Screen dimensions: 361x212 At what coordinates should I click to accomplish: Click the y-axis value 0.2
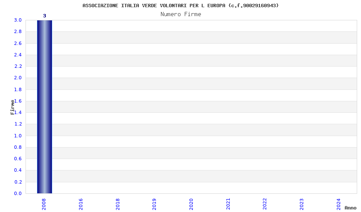point(18,182)
